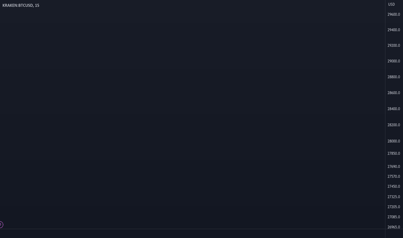Click the 29600.0 price label
Screen dimensions: 403x238
pyautogui.click(x=393, y=14)
